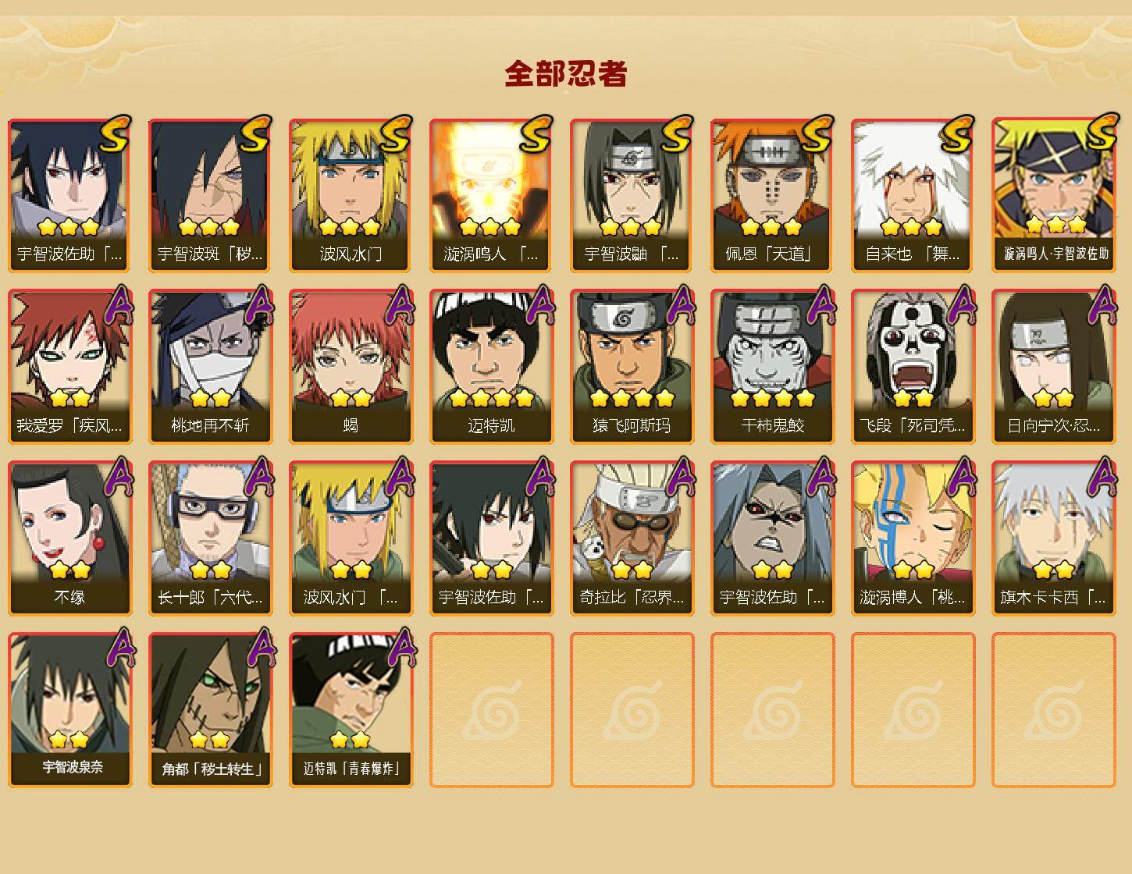The image size is (1132, 874).
Task: Click the first empty ninja slot
Action: pos(491,710)
